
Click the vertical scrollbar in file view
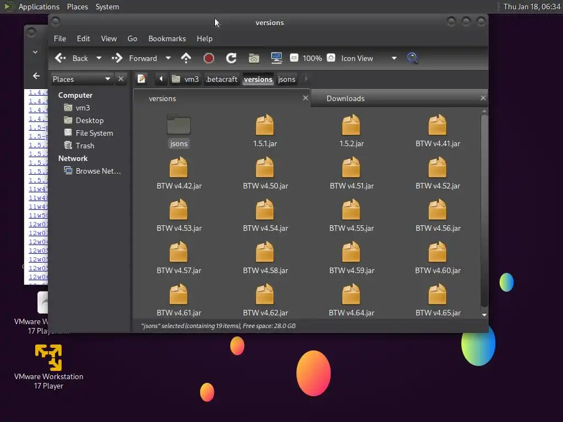tap(484, 209)
